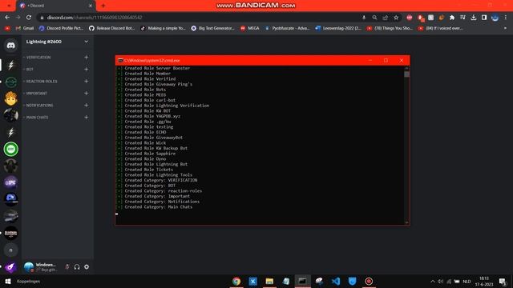The height and width of the screenshot is (288, 513).
Task: Open a new browser tab
Action: pyautogui.click(x=103, y=6)
